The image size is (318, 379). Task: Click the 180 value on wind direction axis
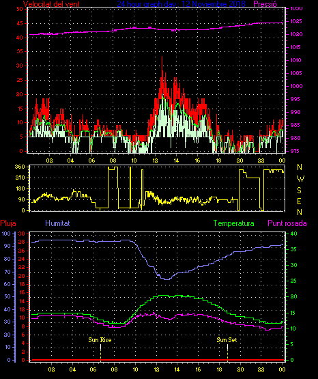point(20,188)
